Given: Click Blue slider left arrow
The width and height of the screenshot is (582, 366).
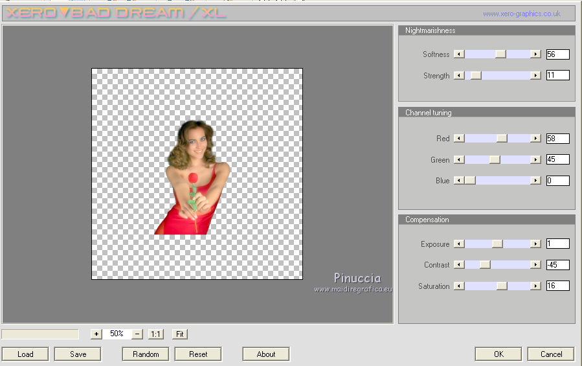Looking at the screenshot, I should [459, 180].
